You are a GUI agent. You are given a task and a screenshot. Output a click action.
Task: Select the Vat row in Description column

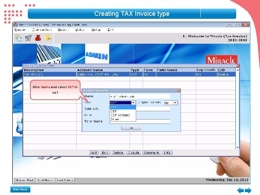50,74
